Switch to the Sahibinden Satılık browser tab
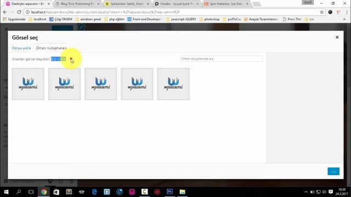351x197 pixels. pos(127,4)
